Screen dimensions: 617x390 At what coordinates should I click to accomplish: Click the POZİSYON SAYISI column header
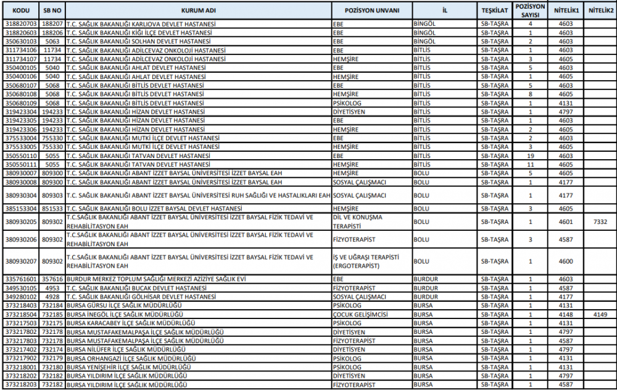tap(530, 10)
